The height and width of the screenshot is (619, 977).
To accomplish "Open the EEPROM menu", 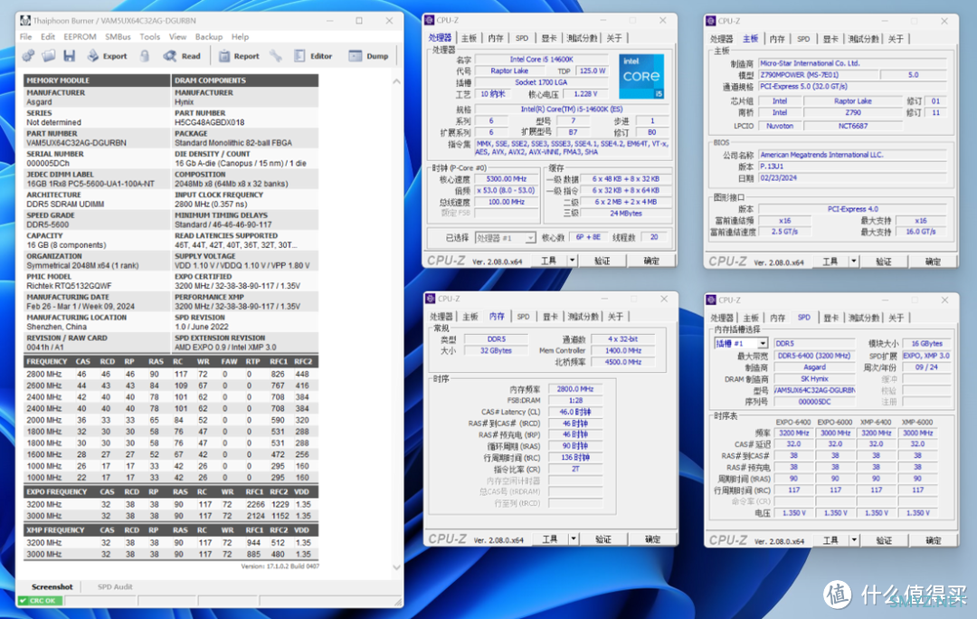I will click(x=80, y=37).
